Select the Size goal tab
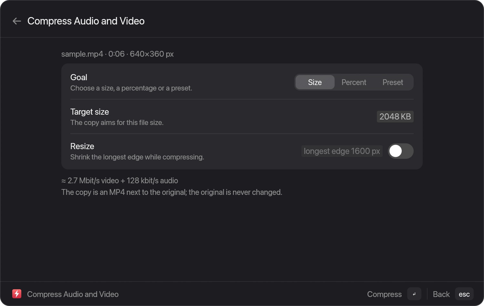484x306 pixels. [315, 82]
